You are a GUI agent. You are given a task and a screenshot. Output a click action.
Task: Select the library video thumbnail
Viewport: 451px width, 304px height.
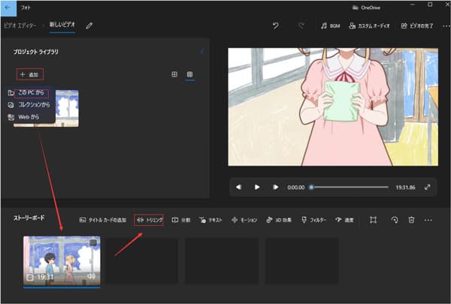pyautogui.click(x=67, y=108)
